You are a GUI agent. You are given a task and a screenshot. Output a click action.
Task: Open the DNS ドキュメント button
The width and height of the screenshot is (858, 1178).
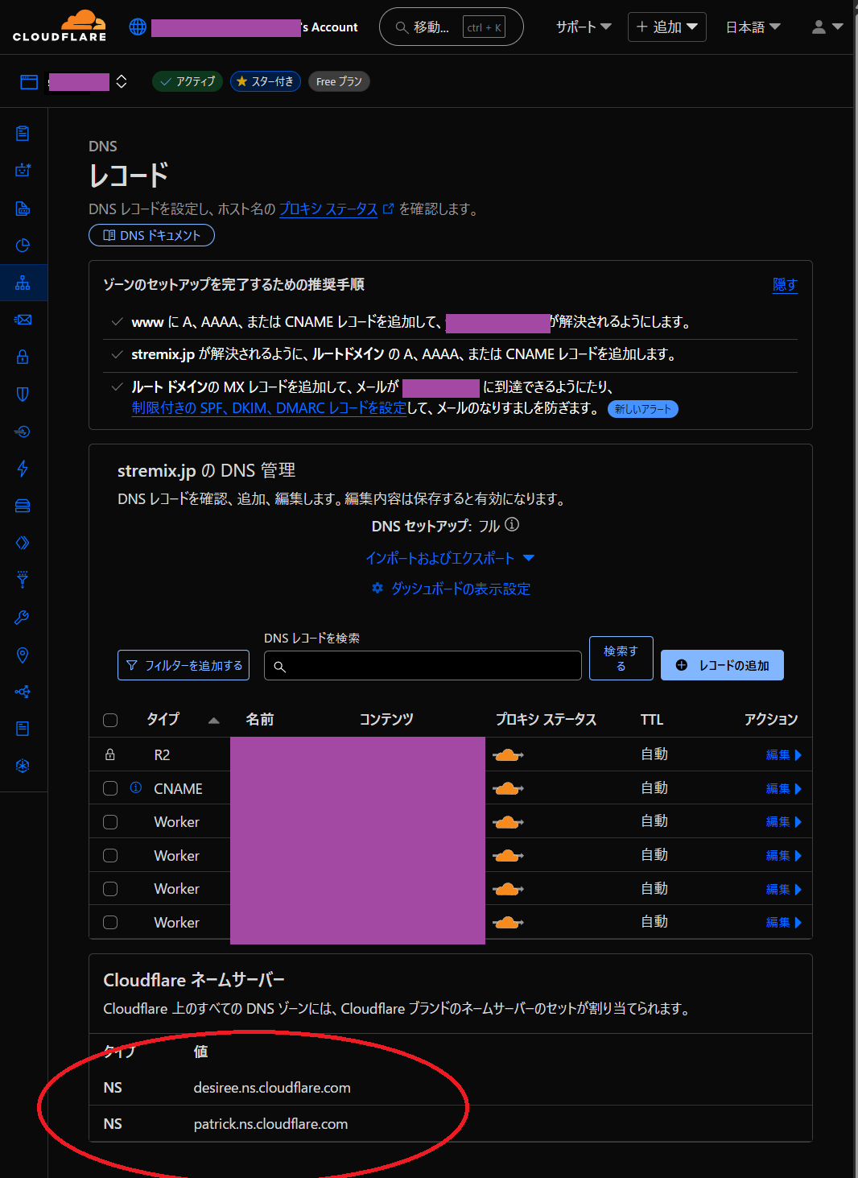[x=151, y=235]
